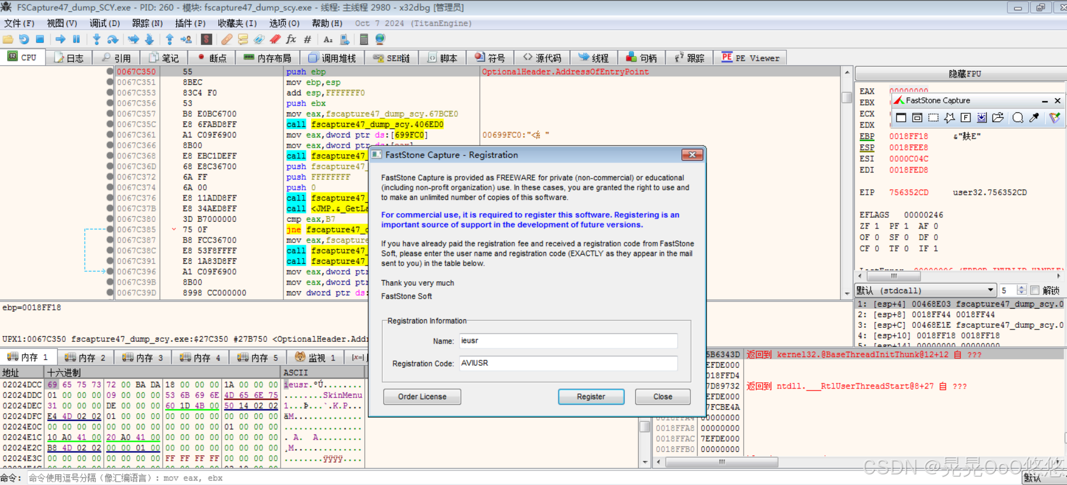Click the labels tag toolbar icon
This screenshot has width=1067, height=485.
point(259,39)
